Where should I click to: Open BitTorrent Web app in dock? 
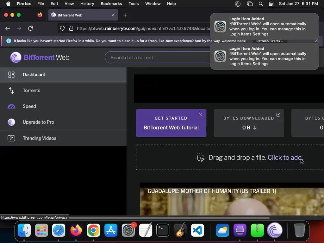point(275,230)
